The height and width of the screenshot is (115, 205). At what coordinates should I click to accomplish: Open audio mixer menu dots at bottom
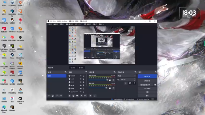pyautogui.click(x=95, y=96)
